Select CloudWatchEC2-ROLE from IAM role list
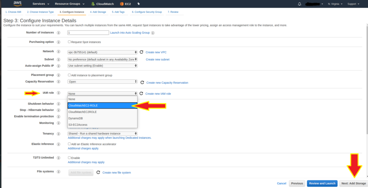 pyautogui.click(x=102, y=105)
